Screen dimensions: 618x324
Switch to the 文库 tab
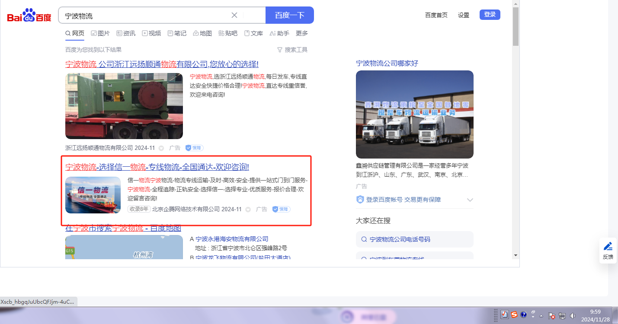(253, 33)
